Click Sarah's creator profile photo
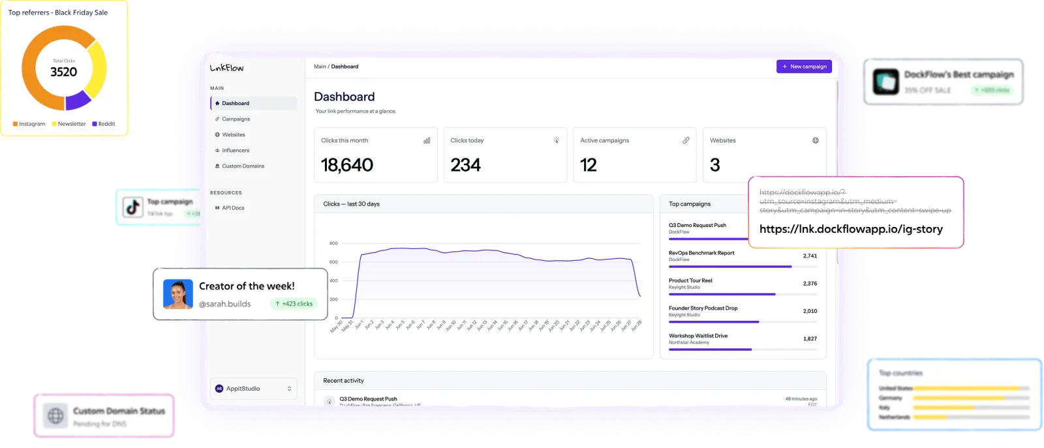Image resolution: width=1044 pixels, height=448 pixels. coord(178,294)
